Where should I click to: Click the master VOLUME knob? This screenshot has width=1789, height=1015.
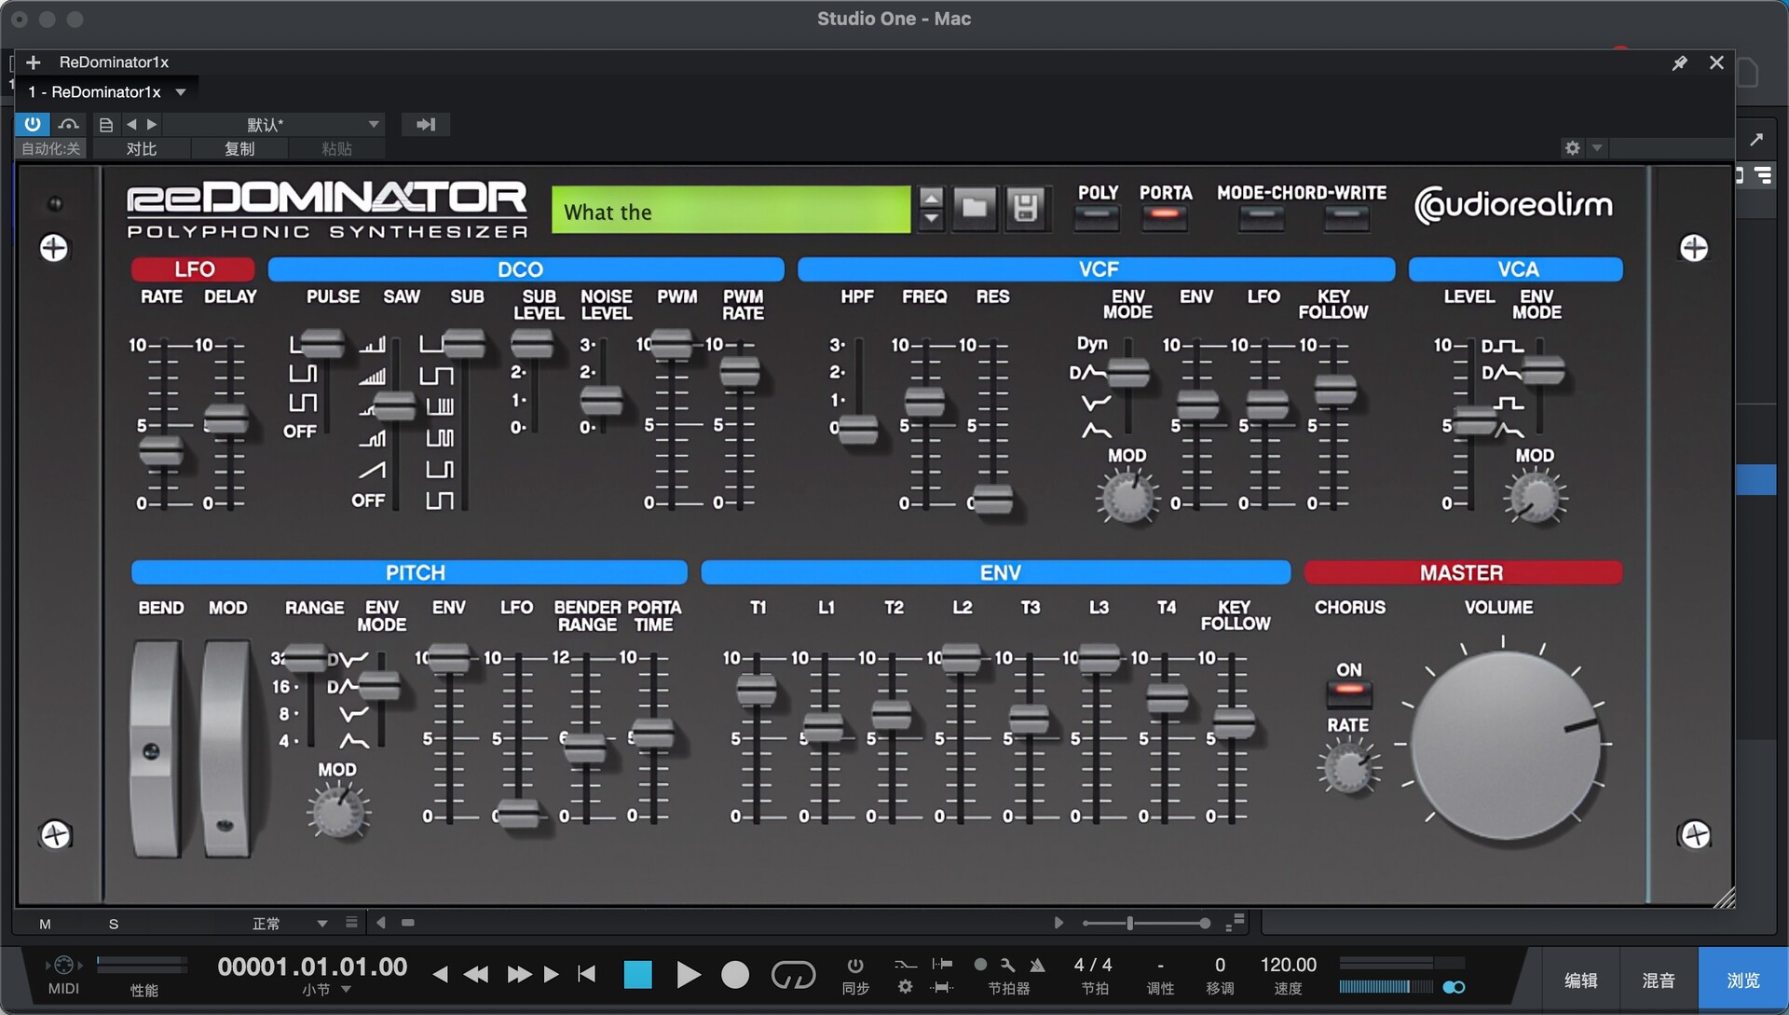point(1505,745)
